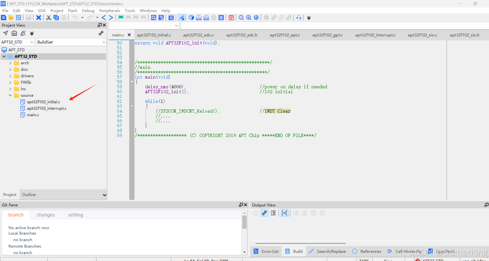489x261 pixels.
Task: Open the APT32_STD project dropdown
Action: [17, 42]
